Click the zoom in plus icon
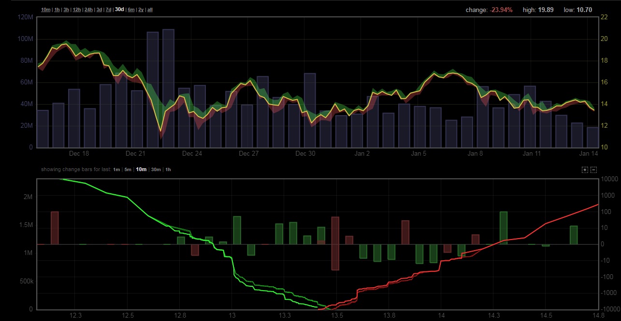The width and height of the screenshot is (621, 321). 585,170
